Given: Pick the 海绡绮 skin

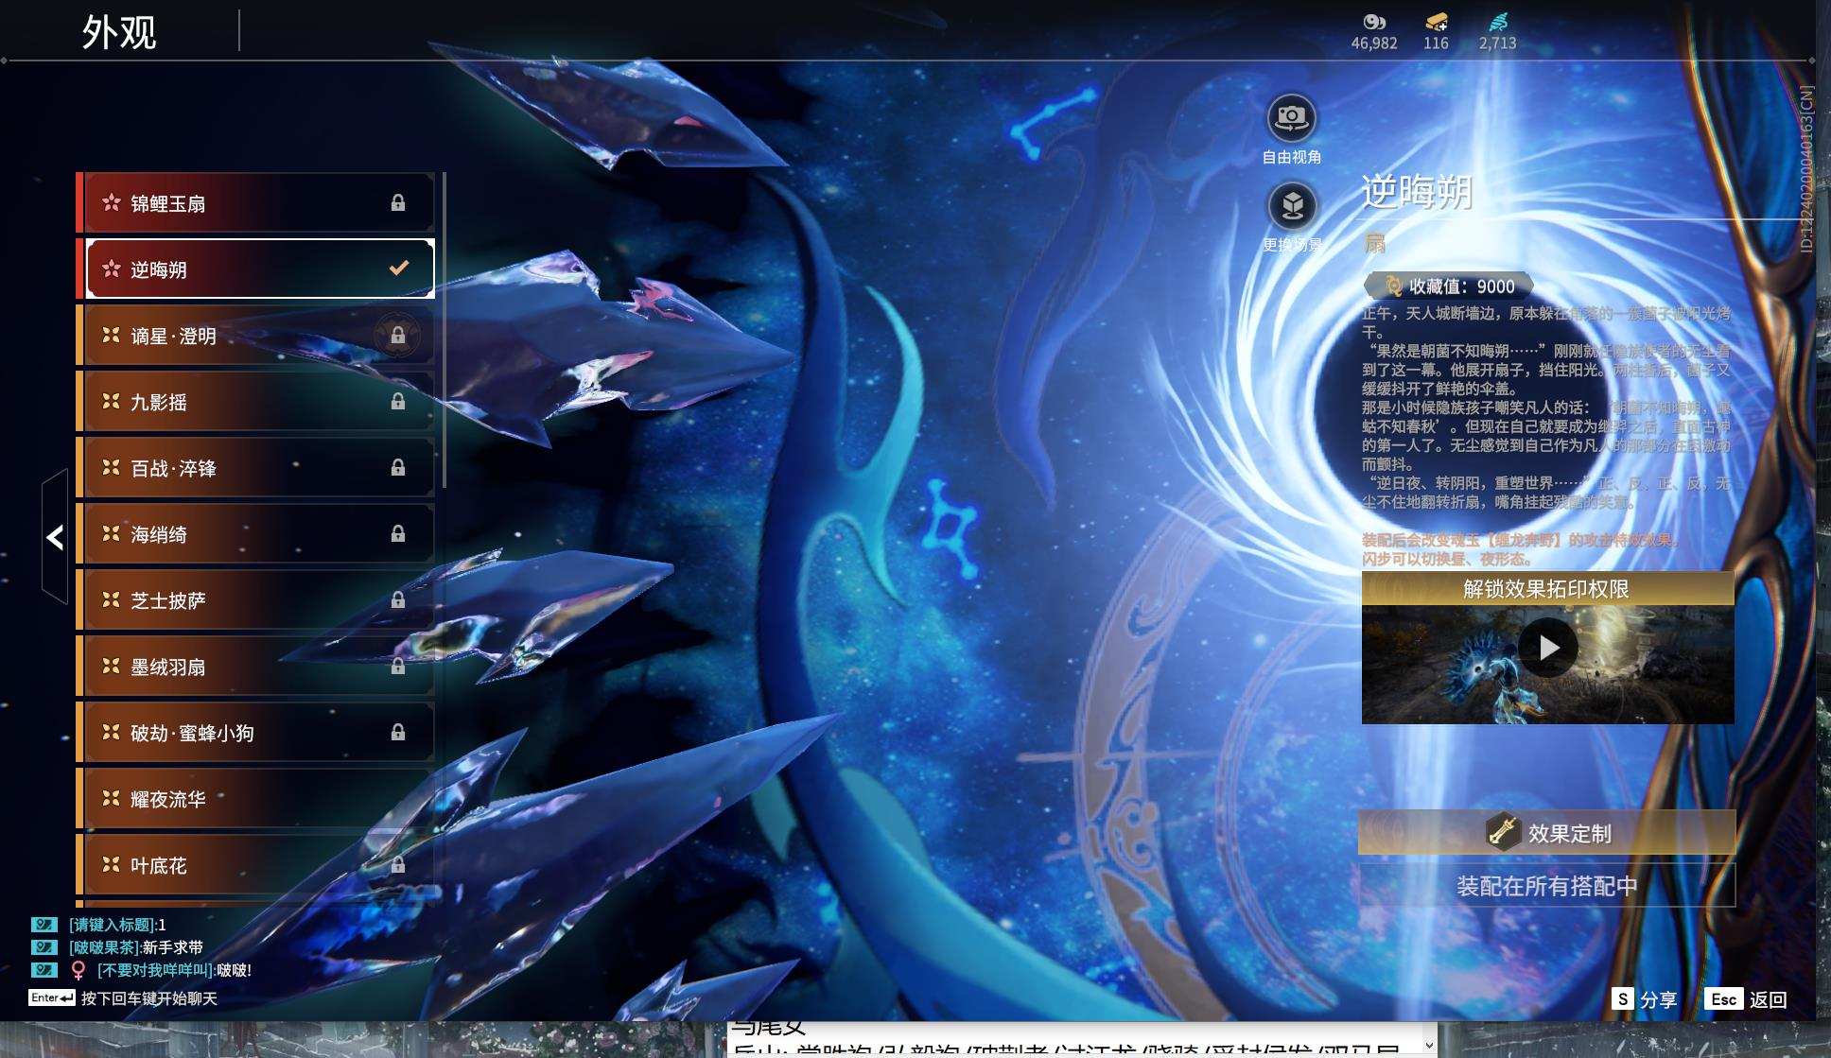Looking at the screenshot, I should (x=255, y=534).
